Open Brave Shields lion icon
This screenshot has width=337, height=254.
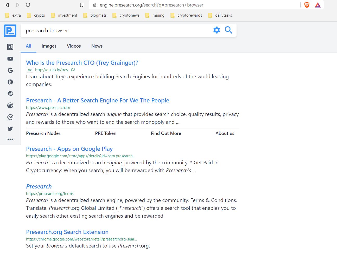pyautogui.click(x=307, y=5)
